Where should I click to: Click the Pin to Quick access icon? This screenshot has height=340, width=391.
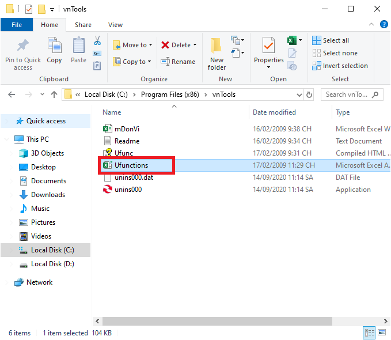[23, 47]
